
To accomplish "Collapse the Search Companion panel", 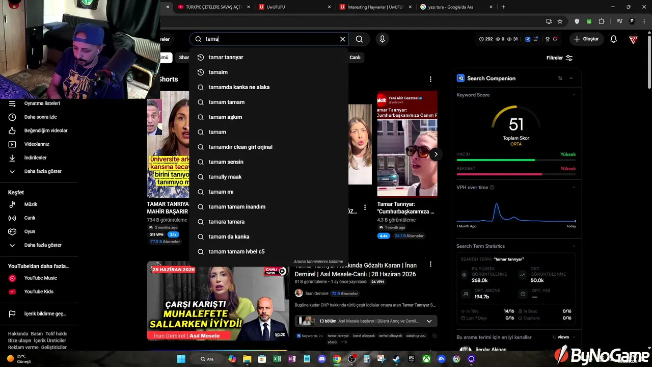I will click(571, 78).
